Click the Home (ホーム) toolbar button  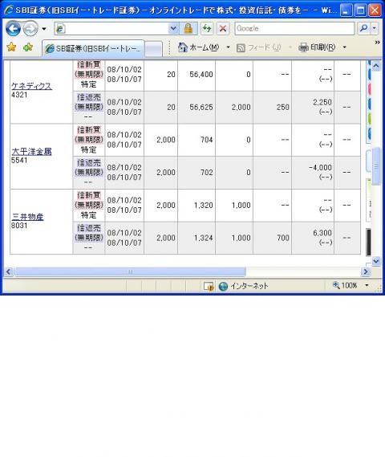[198, 47]
